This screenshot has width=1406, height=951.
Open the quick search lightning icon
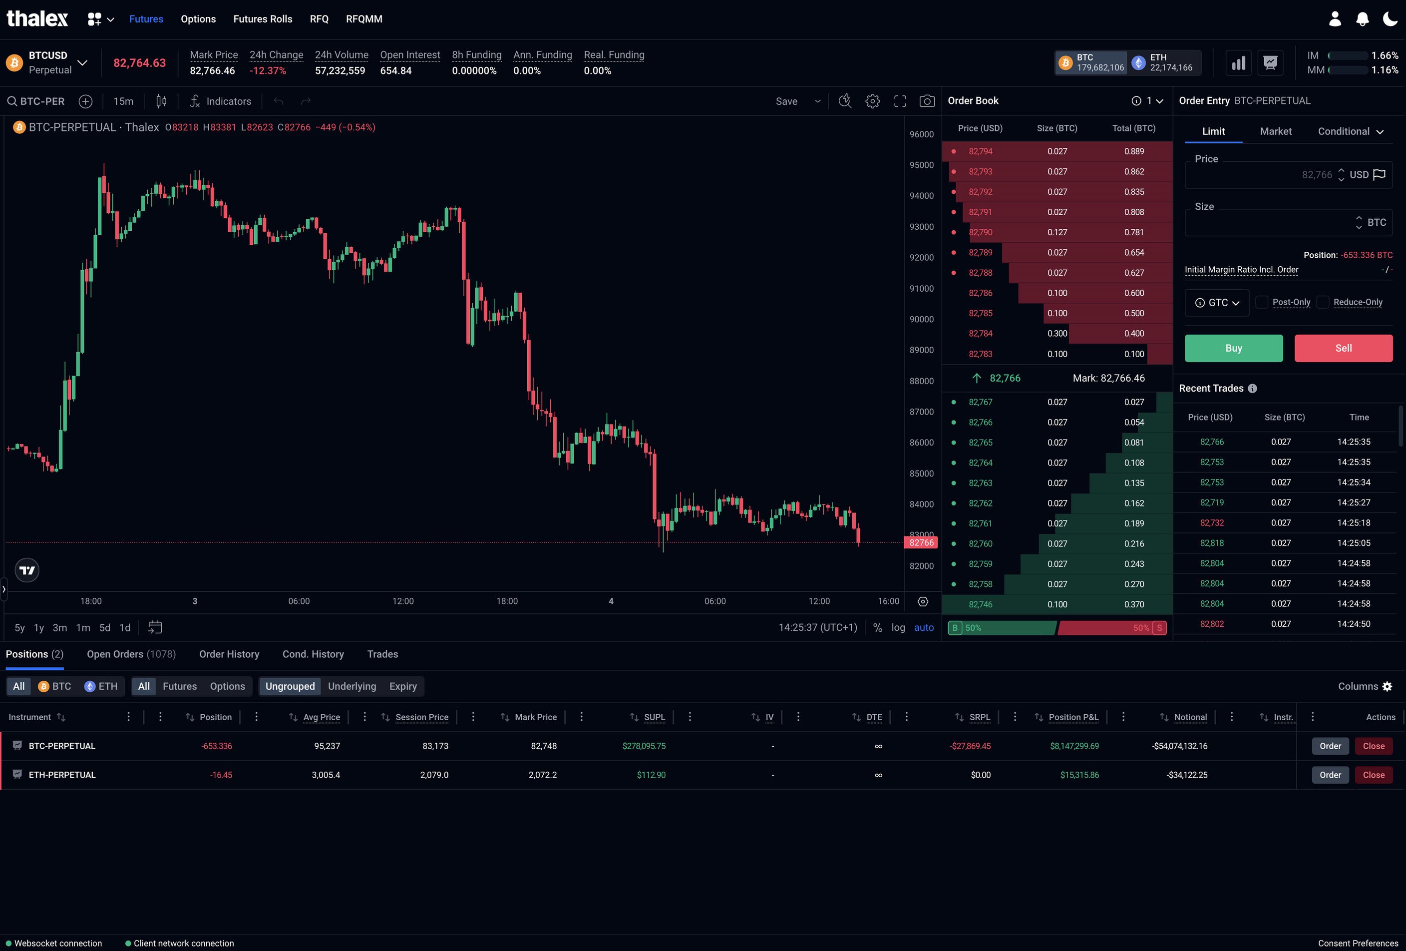[x=845, y=101]
